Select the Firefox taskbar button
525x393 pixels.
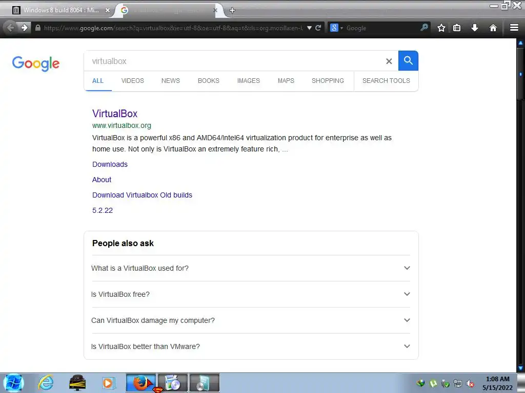coord(141,383)
